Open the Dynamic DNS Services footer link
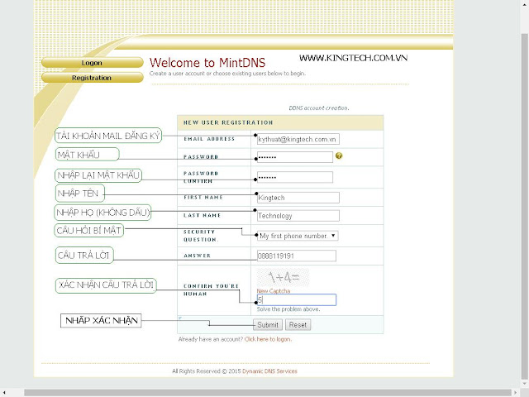The height and width of the screenshot is (397, 529). (269, 371)
